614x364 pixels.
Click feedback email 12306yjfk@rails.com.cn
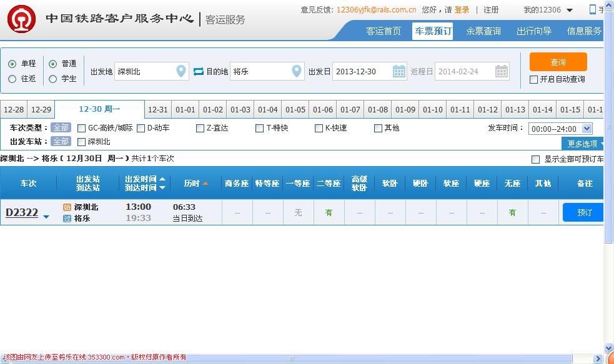coord(376,10)
